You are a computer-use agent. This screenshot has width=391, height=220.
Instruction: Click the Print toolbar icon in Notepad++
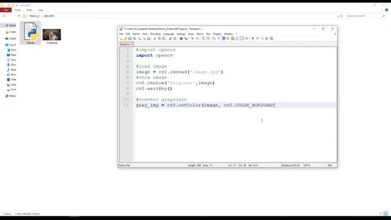(x=148, y=38)
